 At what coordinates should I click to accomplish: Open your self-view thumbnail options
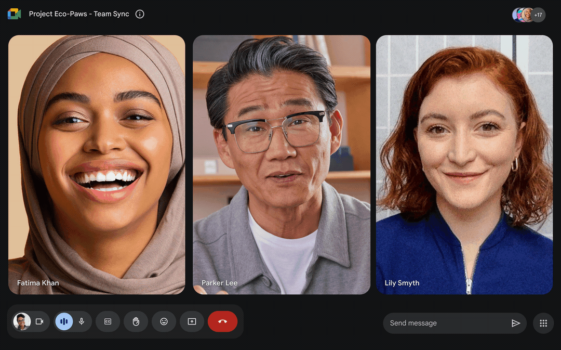[21, 321]
